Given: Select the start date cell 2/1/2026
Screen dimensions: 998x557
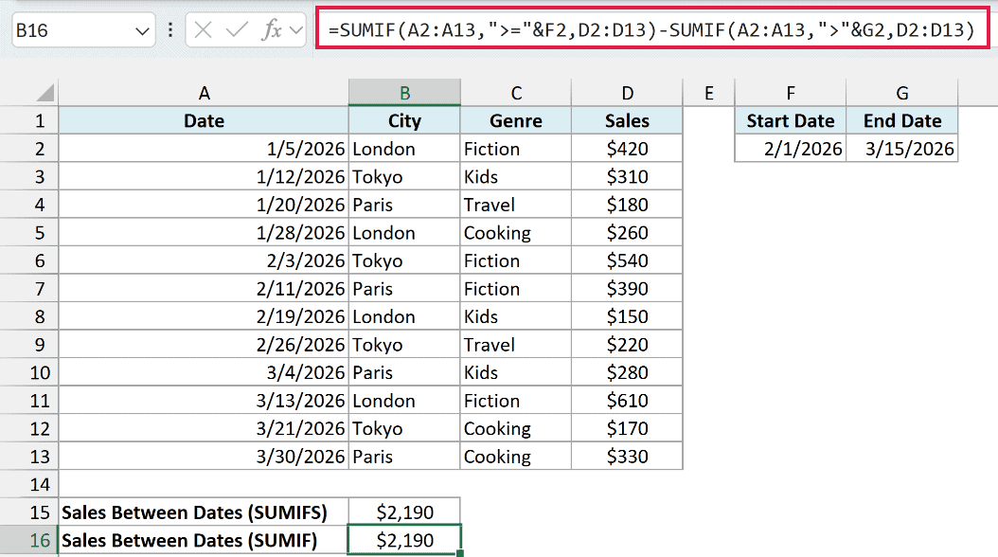Looking at the screenshot, I should click(x=791, y=149).
